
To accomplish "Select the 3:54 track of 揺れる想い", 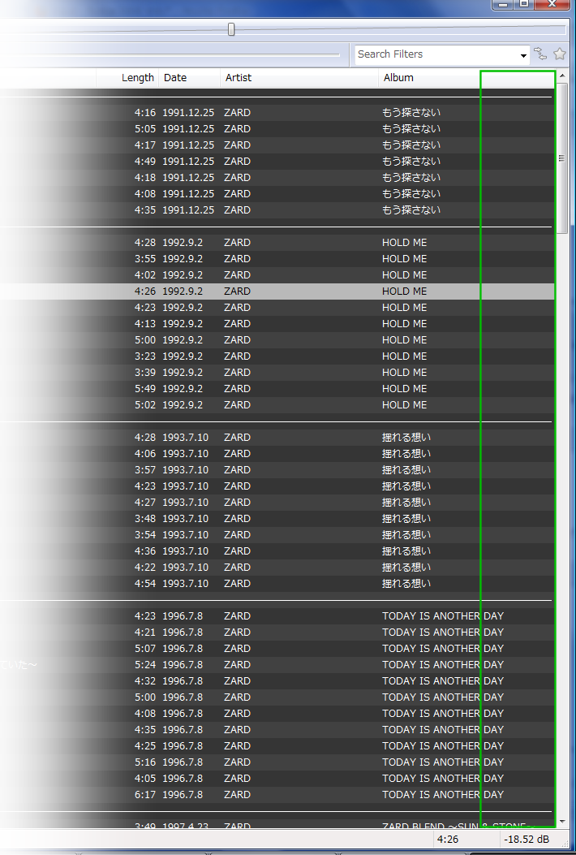I will pyautogui.click(x=277, y=535).
